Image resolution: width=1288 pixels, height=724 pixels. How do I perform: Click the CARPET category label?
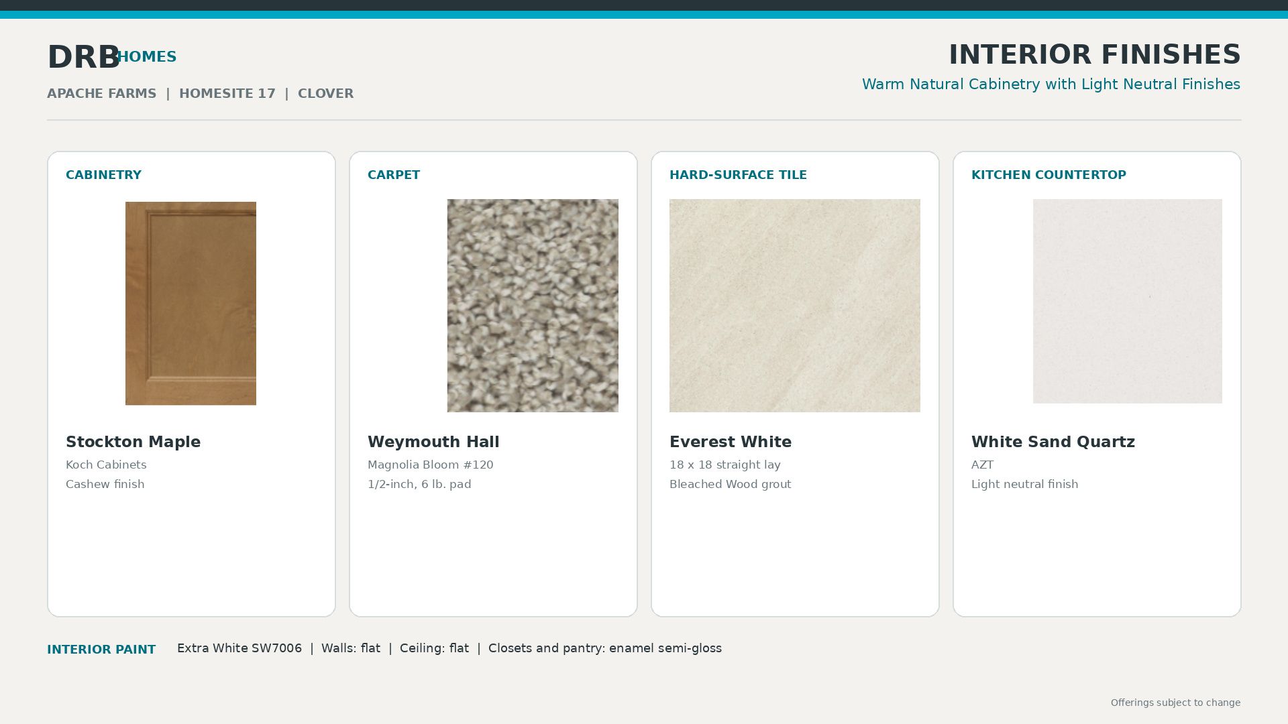click(394, 175)
